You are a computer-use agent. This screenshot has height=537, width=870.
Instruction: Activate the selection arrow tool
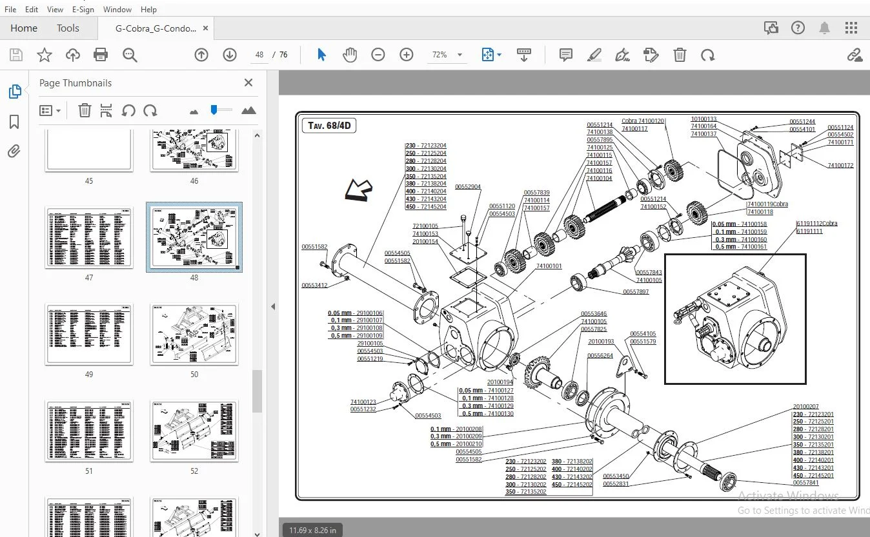(321, 55)
